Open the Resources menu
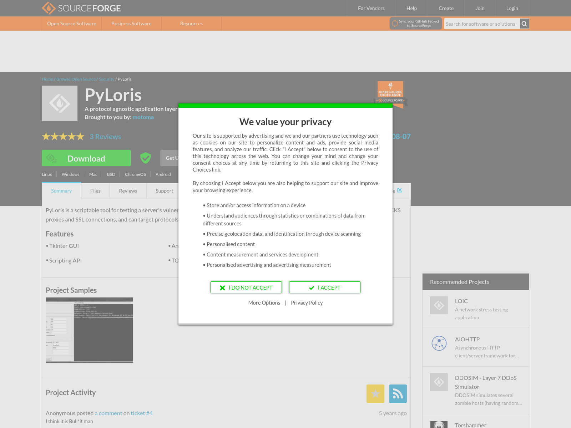The image size is (571, 428). tap(191, 24)
